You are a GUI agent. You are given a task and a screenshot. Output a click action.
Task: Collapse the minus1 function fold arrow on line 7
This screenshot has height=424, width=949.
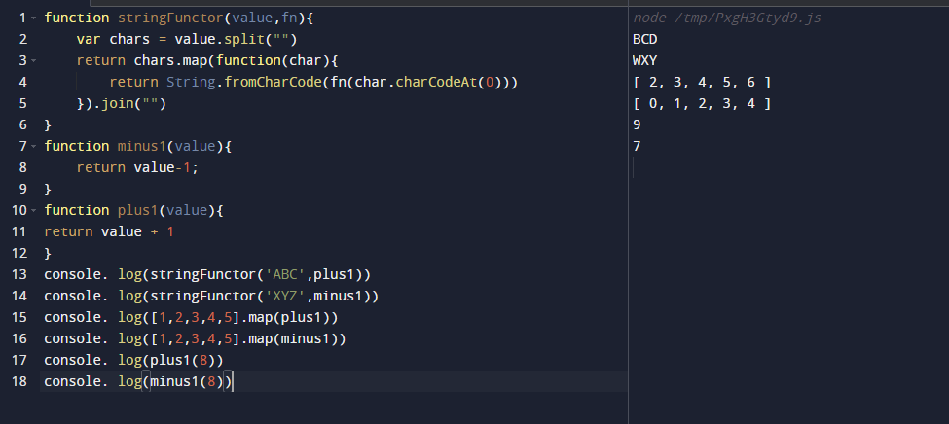33,147
